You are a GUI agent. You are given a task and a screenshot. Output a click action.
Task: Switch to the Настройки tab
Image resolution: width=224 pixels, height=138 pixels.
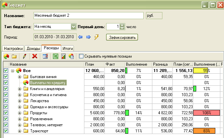click(13, 49)
